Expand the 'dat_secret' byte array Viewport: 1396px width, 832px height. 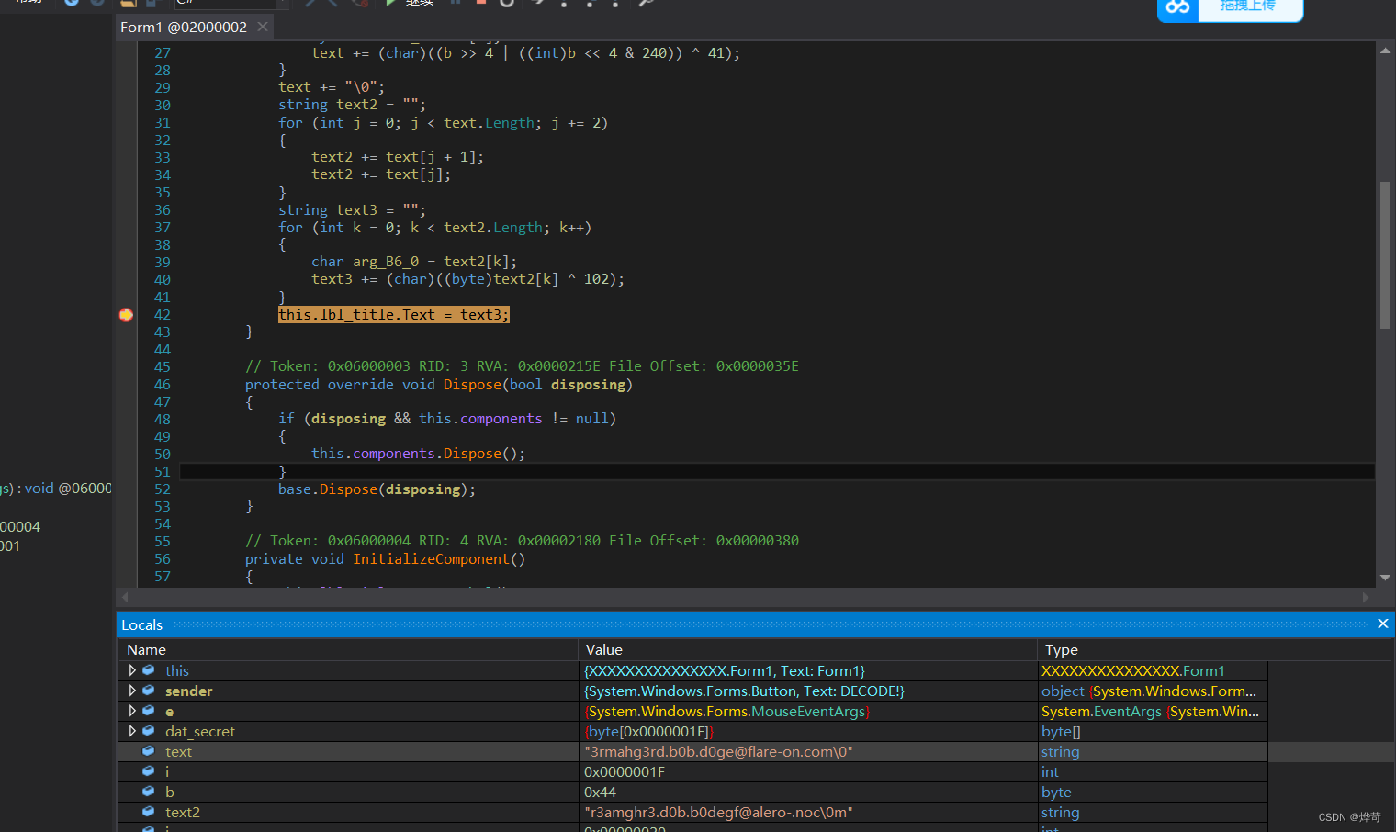point(132,732)
